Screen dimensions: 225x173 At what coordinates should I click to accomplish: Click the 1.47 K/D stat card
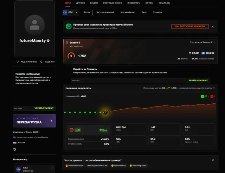click(165, 128)
